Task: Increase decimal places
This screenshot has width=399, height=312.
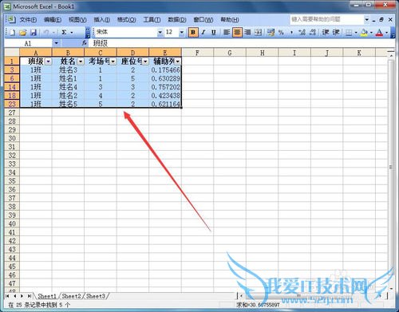Action: click(302, 33)
